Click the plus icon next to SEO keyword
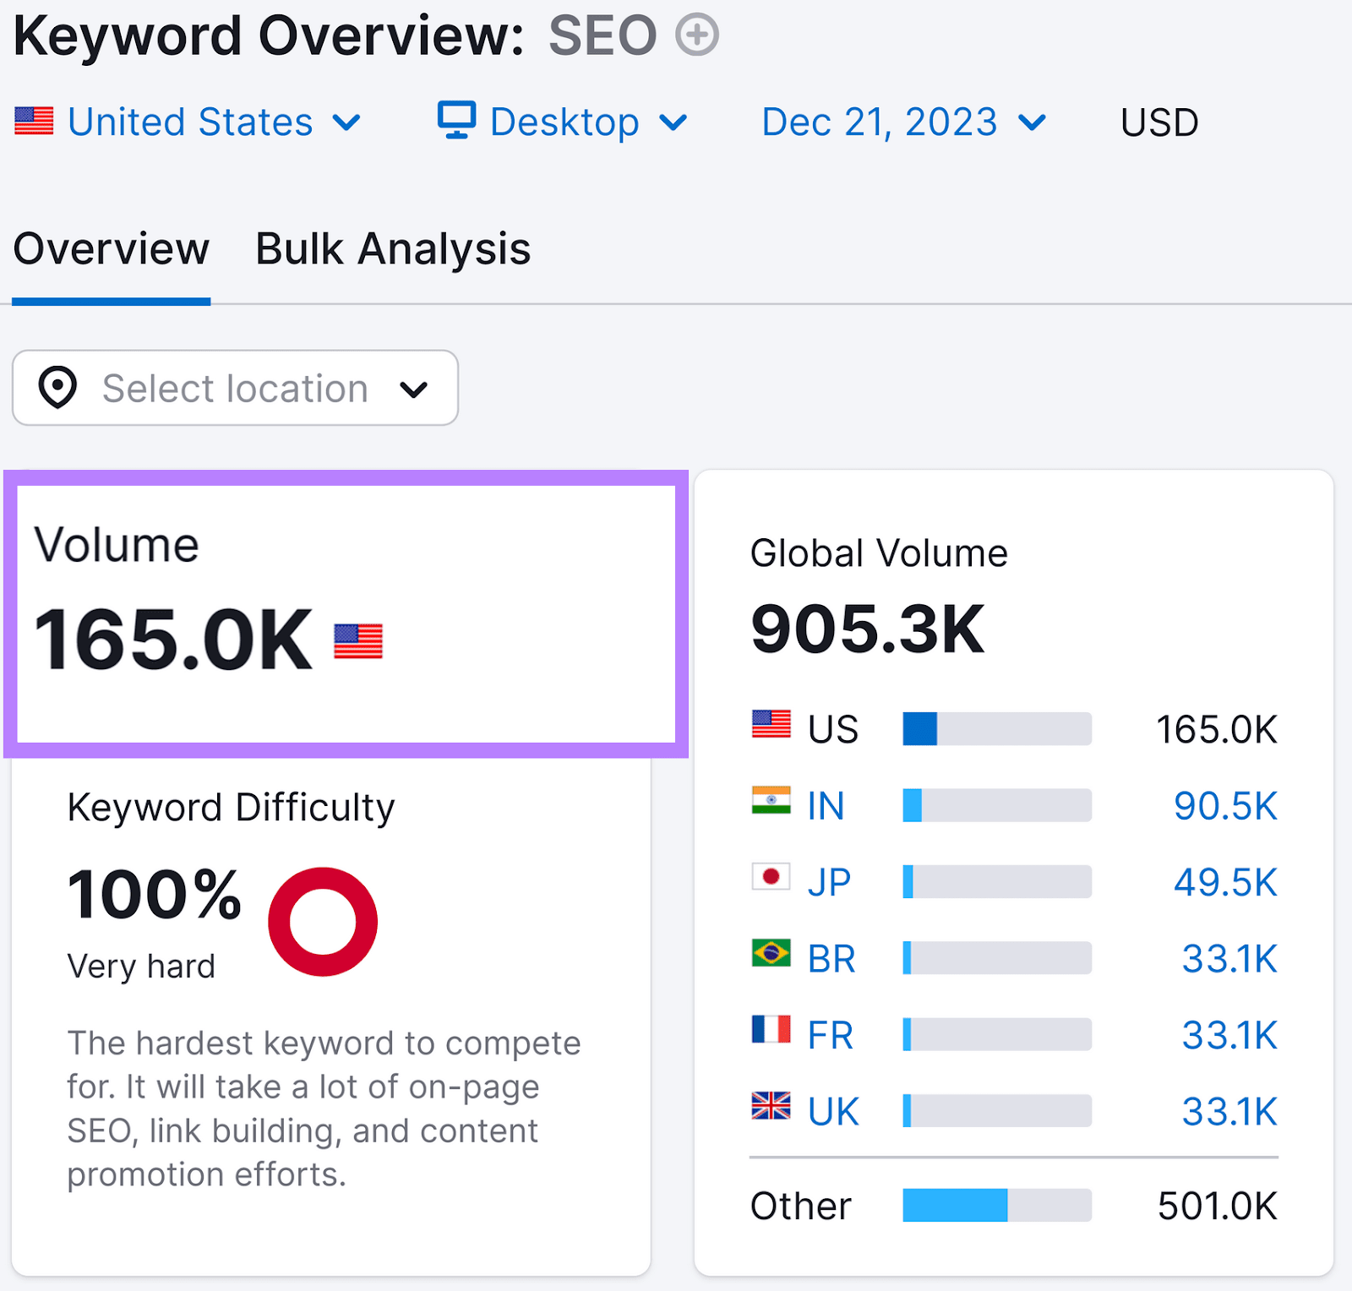Image resolution: width=1352 pixels, height=1291 pixels. [x=696, y=35]
